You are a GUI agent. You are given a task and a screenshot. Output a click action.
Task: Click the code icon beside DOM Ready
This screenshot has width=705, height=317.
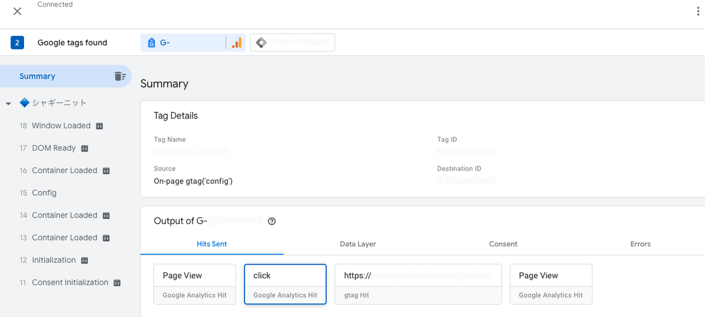pyautogui.click(x=85, y=148)
